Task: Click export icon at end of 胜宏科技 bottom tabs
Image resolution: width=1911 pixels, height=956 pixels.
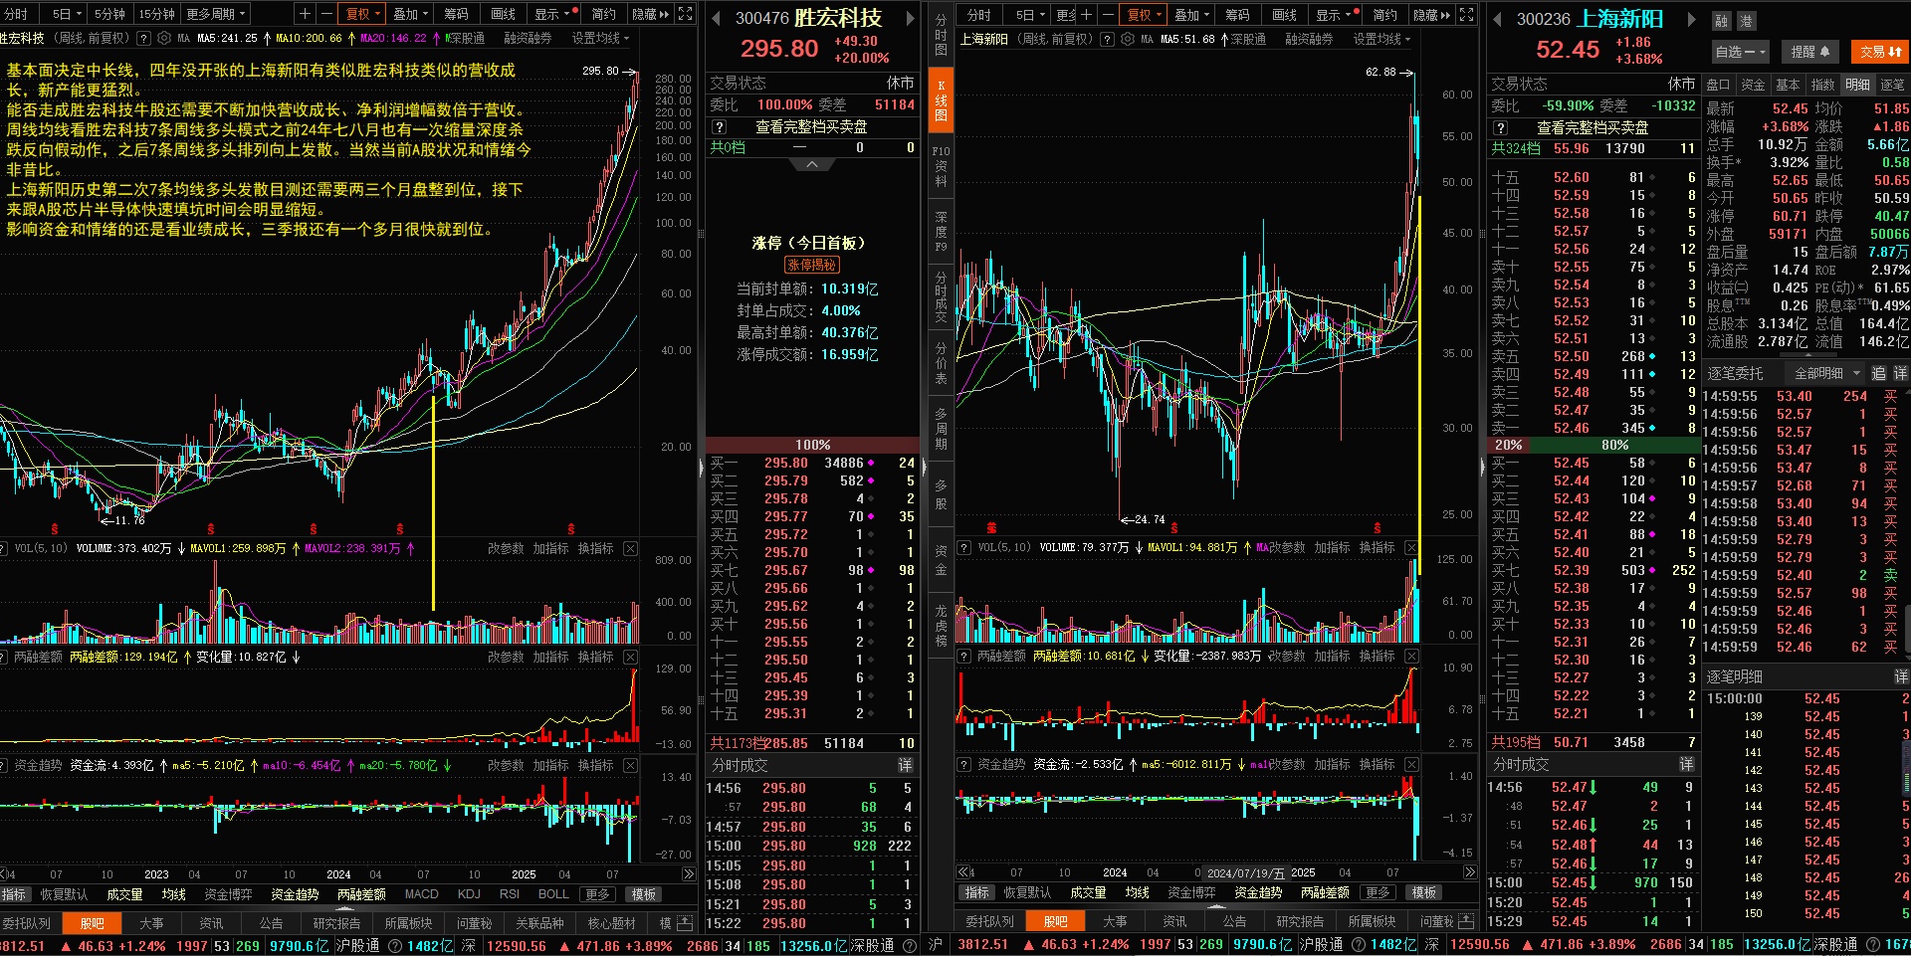Action: (x=685, y=923)
